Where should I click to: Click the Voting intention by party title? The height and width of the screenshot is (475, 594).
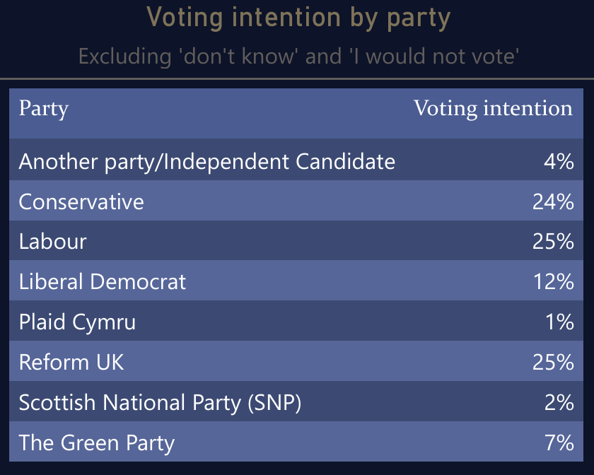298,18
